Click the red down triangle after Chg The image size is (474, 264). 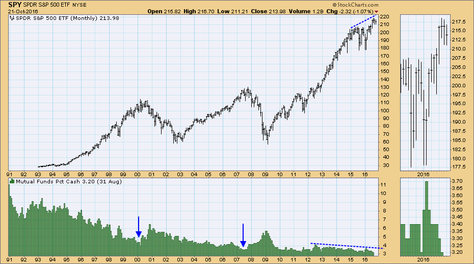[x=376, y=12]
